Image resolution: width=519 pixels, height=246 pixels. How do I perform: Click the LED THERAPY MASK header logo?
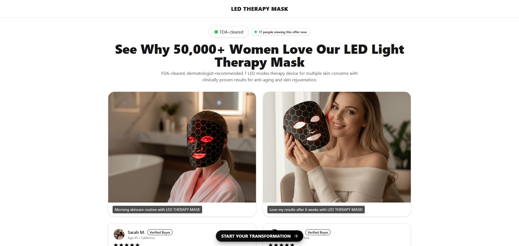pyautogui.click(x=259, y=9)
